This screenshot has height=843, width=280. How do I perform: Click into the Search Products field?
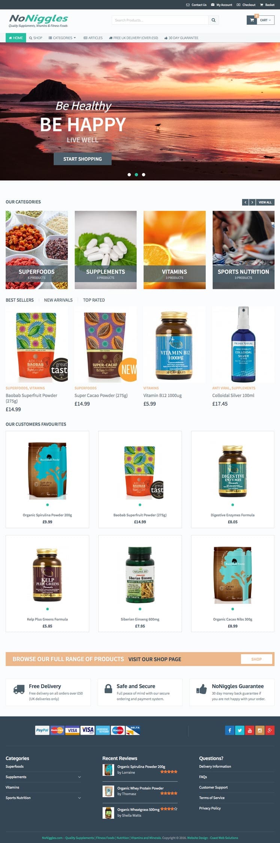160,20
